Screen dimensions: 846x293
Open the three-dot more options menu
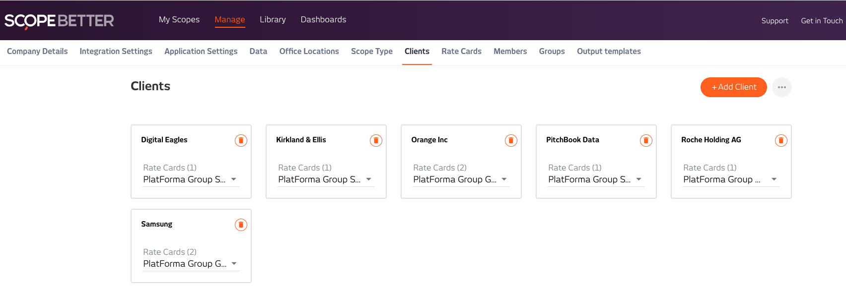[x=782, y=87]
